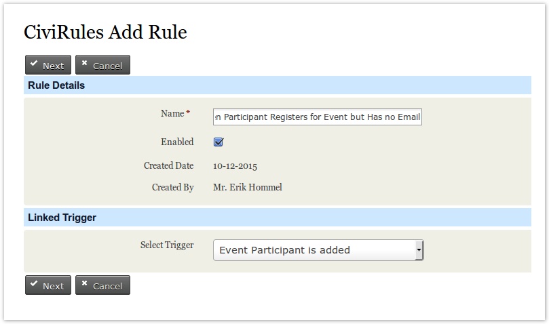
Task: Click into the rule Name text field
Action: (317, 117)
